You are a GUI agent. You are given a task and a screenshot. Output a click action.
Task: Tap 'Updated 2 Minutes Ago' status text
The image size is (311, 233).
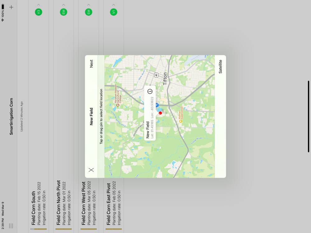(22, 116)
